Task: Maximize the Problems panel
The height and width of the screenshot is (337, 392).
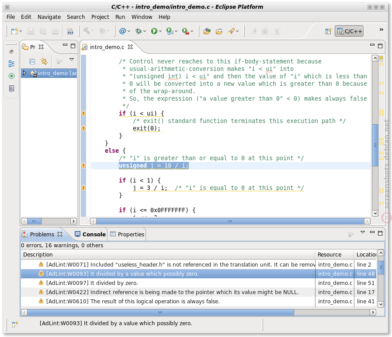Action: pos(380,233)
